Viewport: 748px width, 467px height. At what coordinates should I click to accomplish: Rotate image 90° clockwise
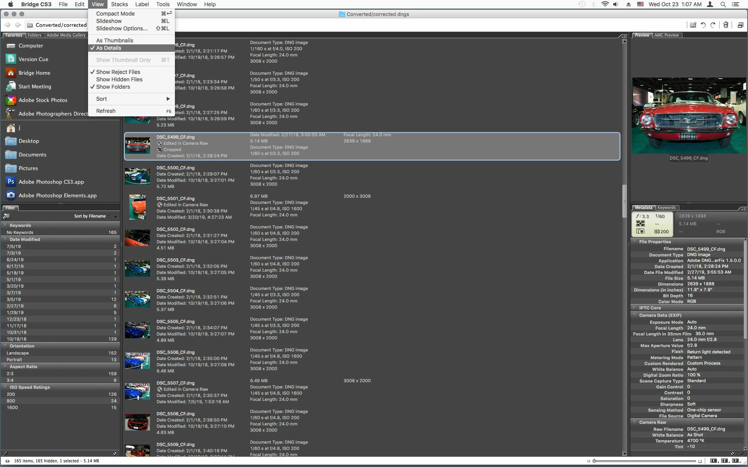point(713,25)
